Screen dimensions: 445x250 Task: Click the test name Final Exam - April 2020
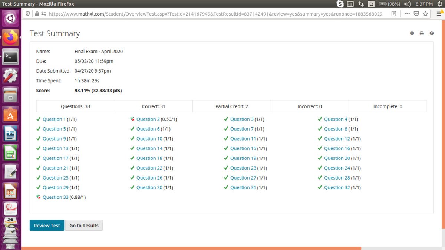[x=99, y=52]
